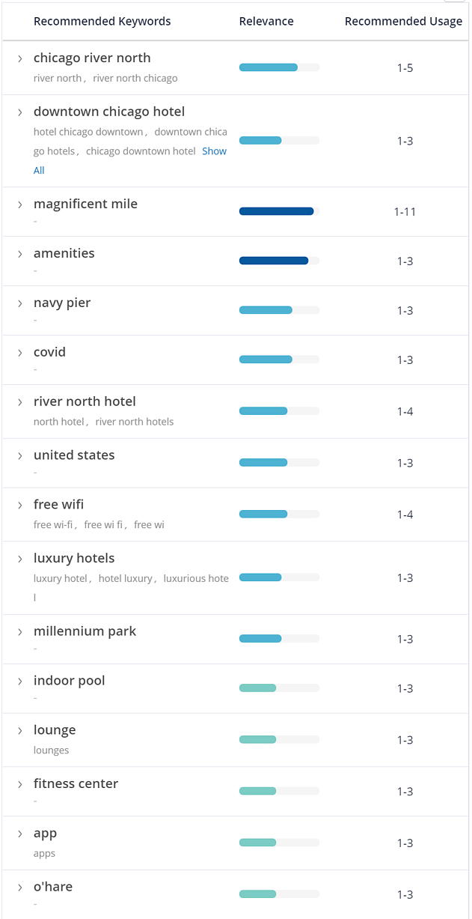The image size is (472, 919).
Task: Click the Recommended Usage column header
Action: point(403,22)
